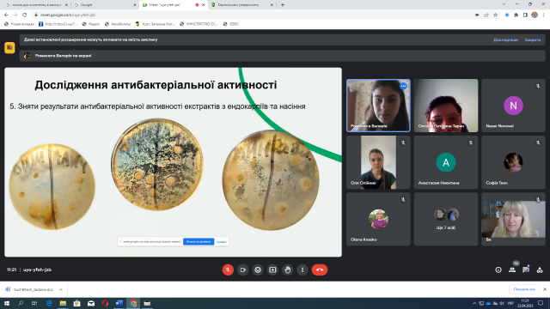Viewport: 550px width, 309px height.
Task: Open the МІНІСТЕРСТВО ОС... bookmark
Action: (199, 24)
